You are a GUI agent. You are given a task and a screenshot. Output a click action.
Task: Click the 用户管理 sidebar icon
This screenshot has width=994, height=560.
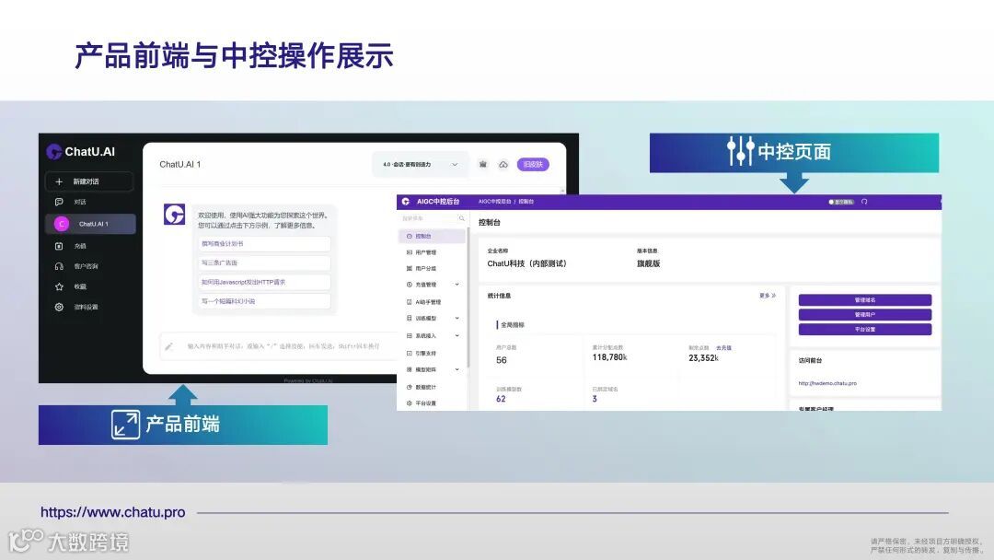(x=410, y=252)
